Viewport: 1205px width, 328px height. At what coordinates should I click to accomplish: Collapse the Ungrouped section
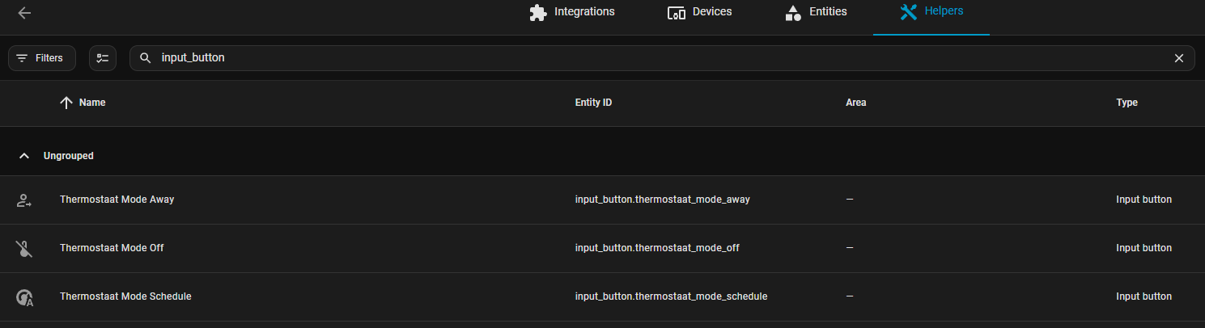(24, 155)
